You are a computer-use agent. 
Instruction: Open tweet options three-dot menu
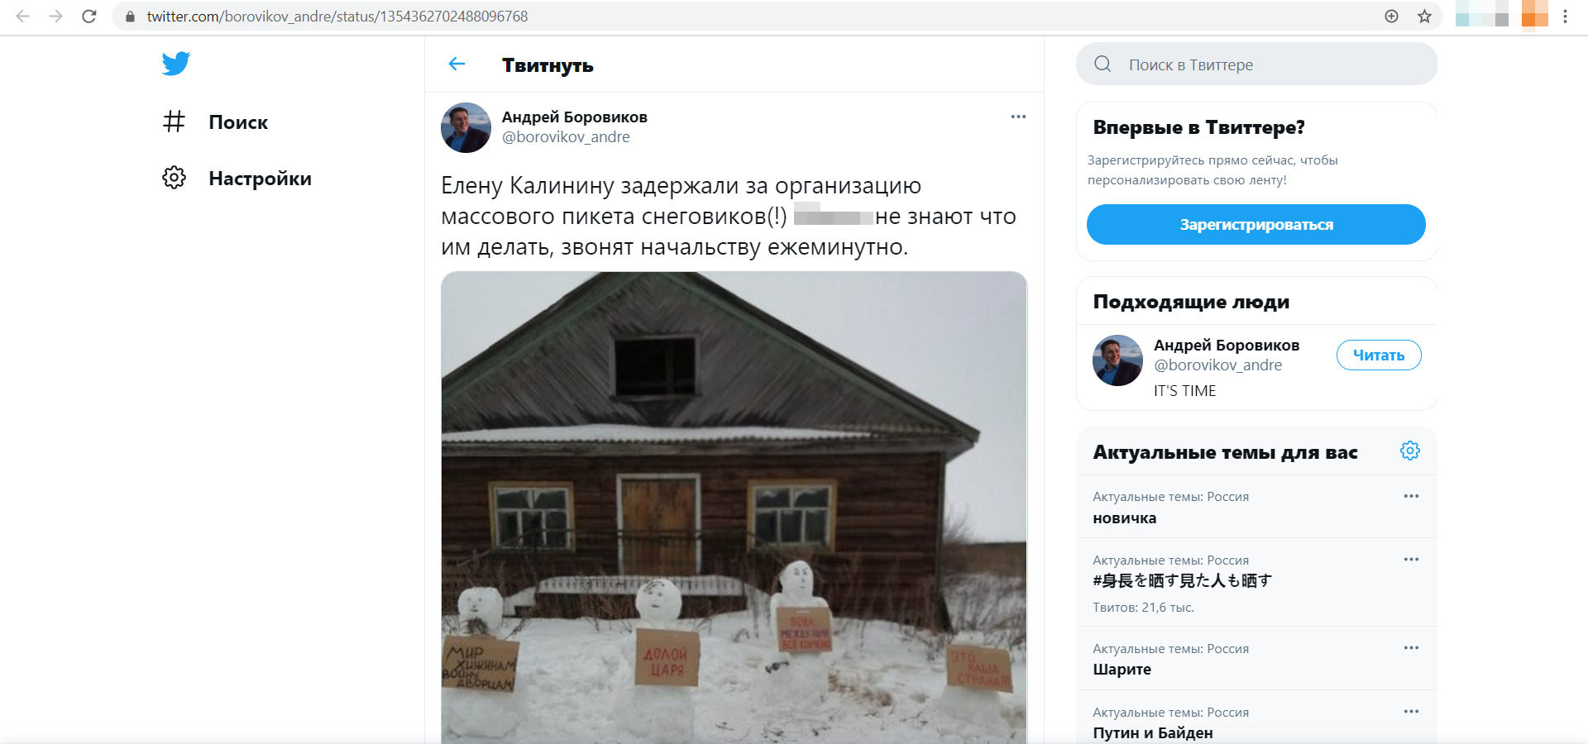[1018, 117]
